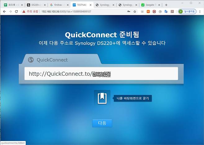This screenshot has width=204, height=145.
Task: Click the screen cast extension icon
Action: click(142, 11)
